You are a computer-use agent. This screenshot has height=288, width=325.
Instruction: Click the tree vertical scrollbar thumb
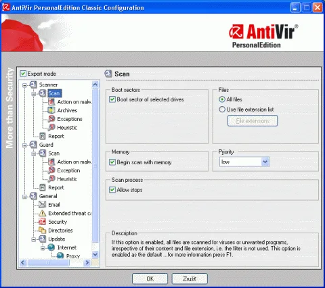coord(95,166)
